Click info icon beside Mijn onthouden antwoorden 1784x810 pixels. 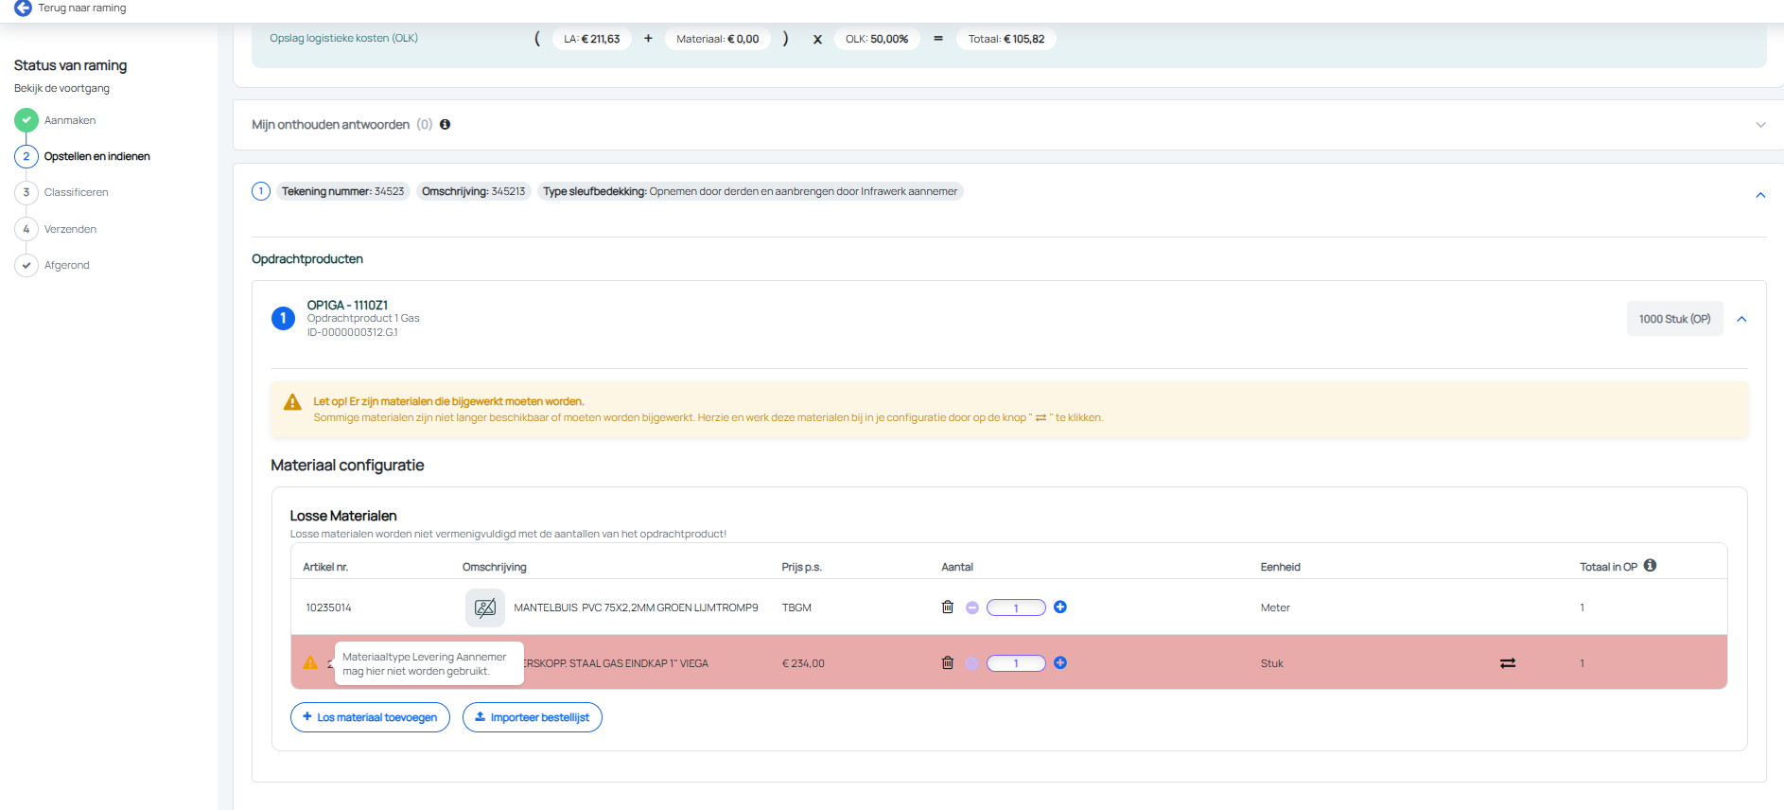(445, 124)
